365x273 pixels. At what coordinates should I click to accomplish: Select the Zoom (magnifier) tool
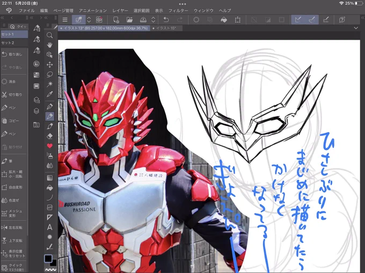pos(49,35)
